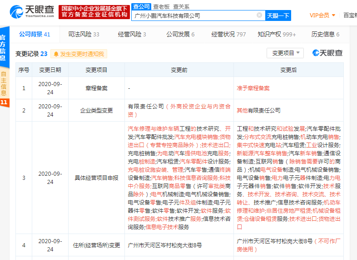Screen dimensions: 357x260
Task: Select the 查关系 search tab
Action: [x=181, y=7]
